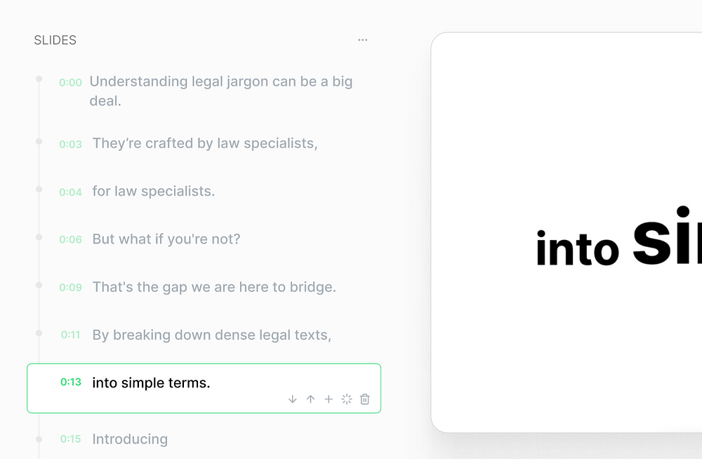Click the 0:00 timestamp
The width and height of the screenshot is (702, 459).
(70, 83)
